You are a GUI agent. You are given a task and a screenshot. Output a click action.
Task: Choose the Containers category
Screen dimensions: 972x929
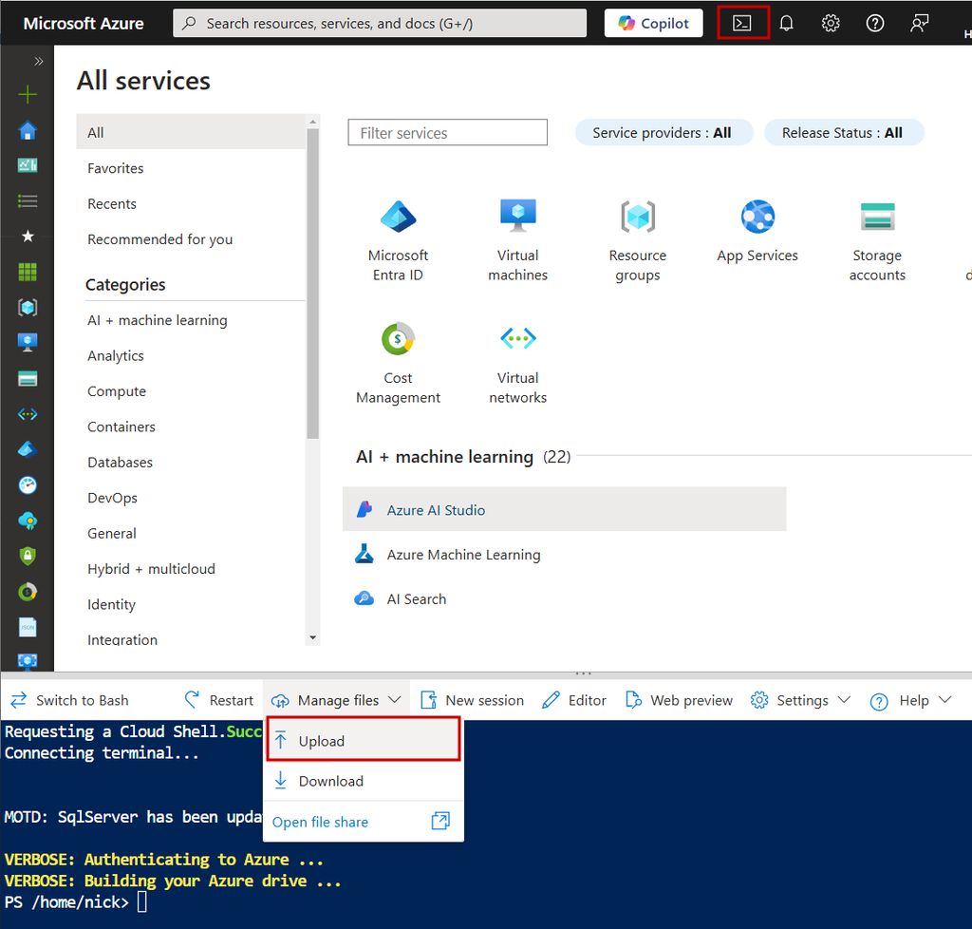121,427
